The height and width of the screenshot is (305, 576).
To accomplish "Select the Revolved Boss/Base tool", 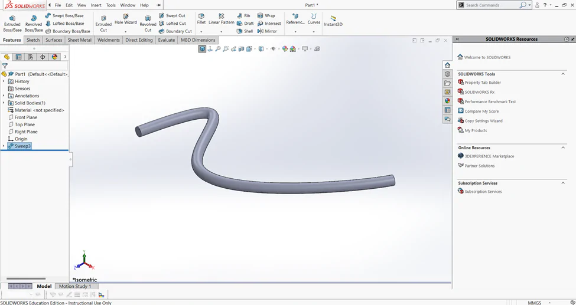I will tap(34, 24).
